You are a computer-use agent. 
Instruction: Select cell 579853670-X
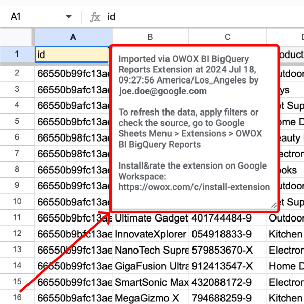(228, 250)
